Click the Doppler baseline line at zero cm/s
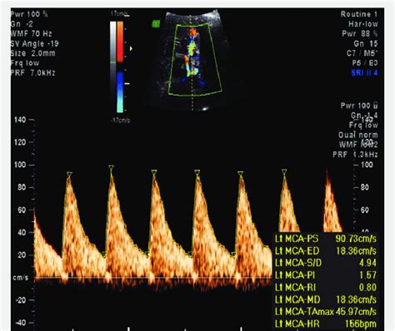395x331 pixels. coord(152,277)
